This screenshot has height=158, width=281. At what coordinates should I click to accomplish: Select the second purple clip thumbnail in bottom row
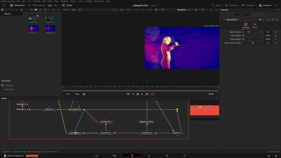(50, 28)
